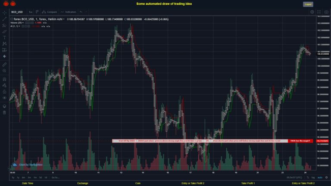Select the 6m time range
This screenshot has height=186, width=331.
click(x=23, y=177)
